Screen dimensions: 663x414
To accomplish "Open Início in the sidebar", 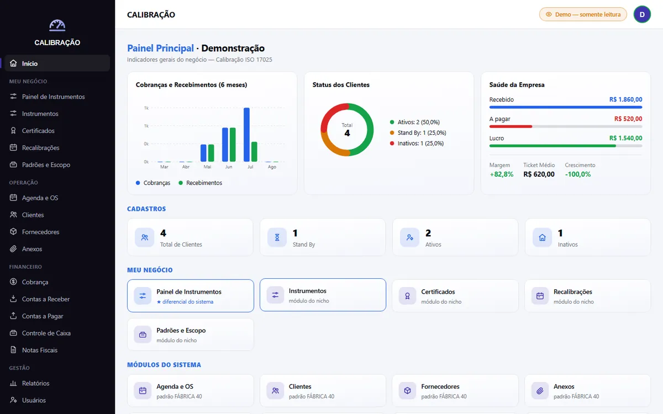I will point(57,63).
